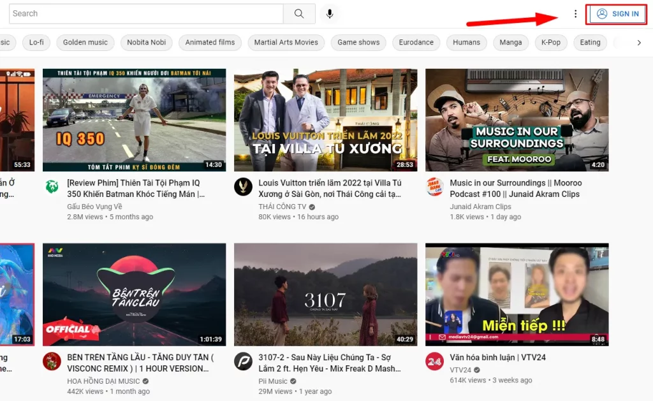Screen dimensions: 653x401
Task: Click VTV24 channel avatar
Action: point(434,361)
